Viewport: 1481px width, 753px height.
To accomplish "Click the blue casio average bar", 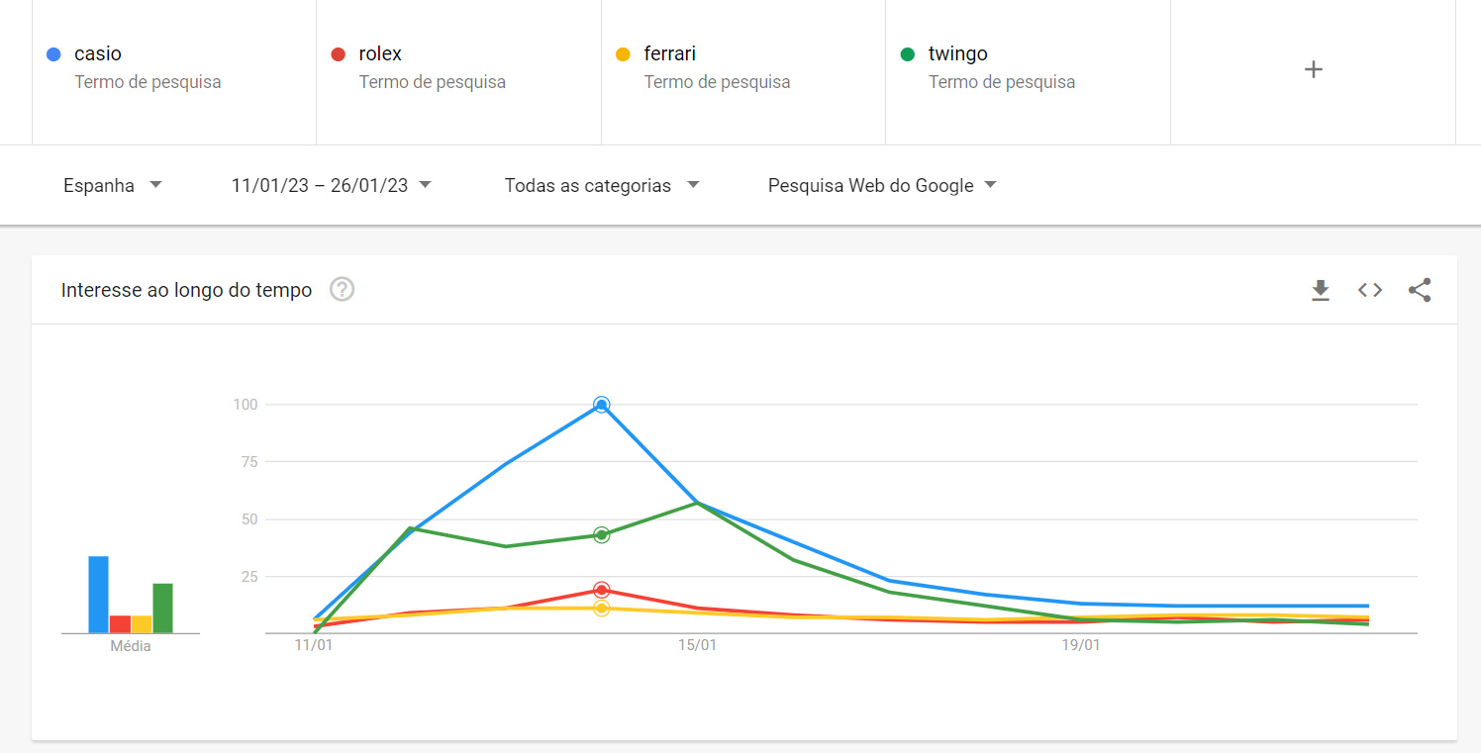I will click(98, 595).
